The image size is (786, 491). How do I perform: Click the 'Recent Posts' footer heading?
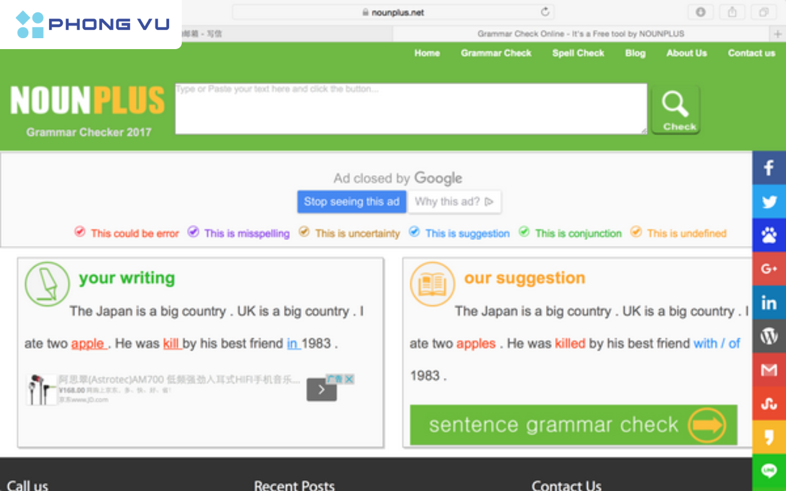(x=294, y=485)
